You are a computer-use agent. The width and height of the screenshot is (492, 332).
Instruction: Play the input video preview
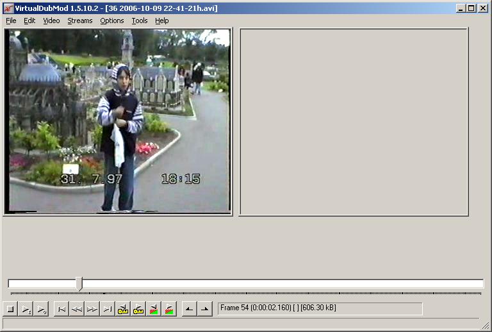[26, 309]
